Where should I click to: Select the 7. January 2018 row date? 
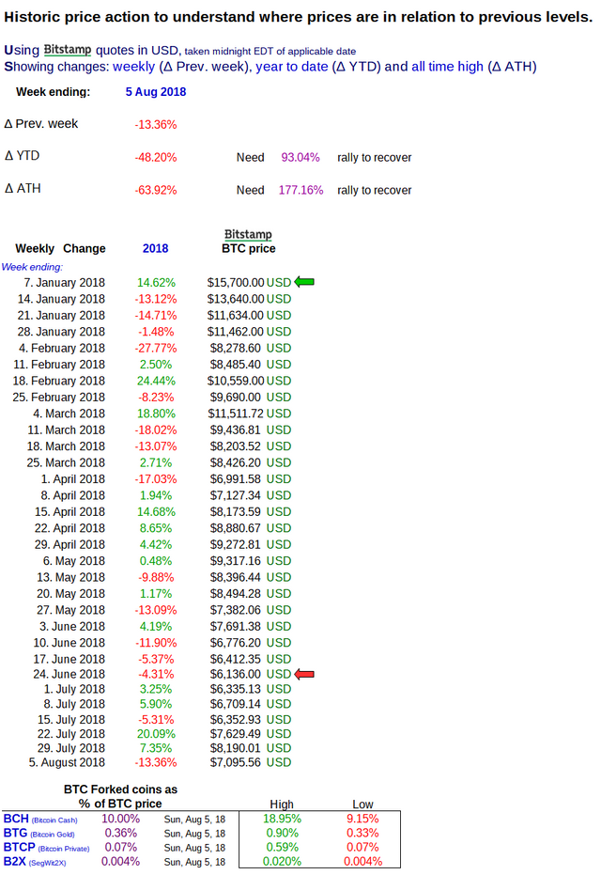(64, 282)
